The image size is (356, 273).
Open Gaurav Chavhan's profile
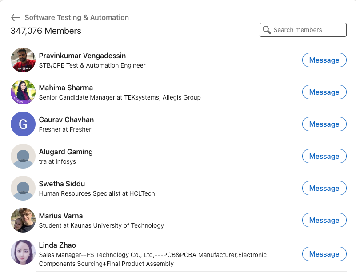[x=66, y=120]
